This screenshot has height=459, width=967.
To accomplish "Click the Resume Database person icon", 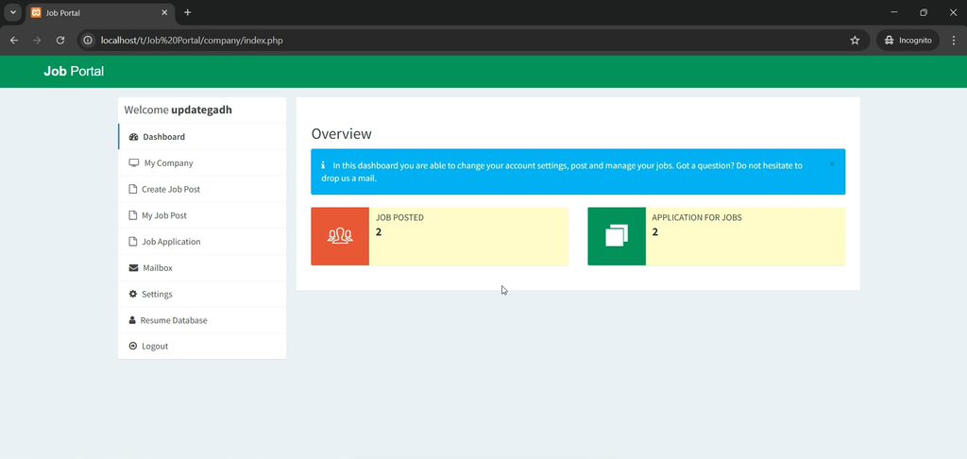I will tap(132, 320).
